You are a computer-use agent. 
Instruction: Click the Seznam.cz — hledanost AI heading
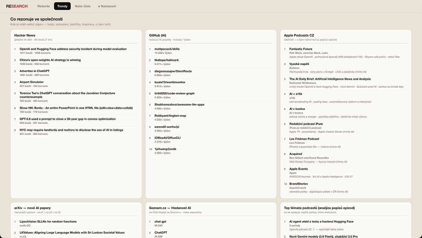[x=170, y=208]
